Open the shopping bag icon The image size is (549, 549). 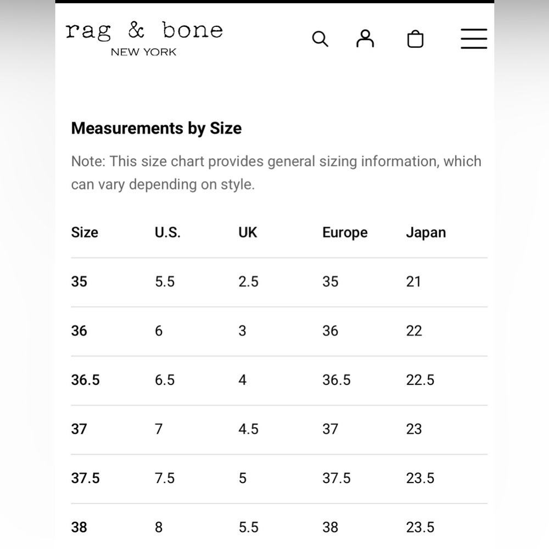(415, 39)
